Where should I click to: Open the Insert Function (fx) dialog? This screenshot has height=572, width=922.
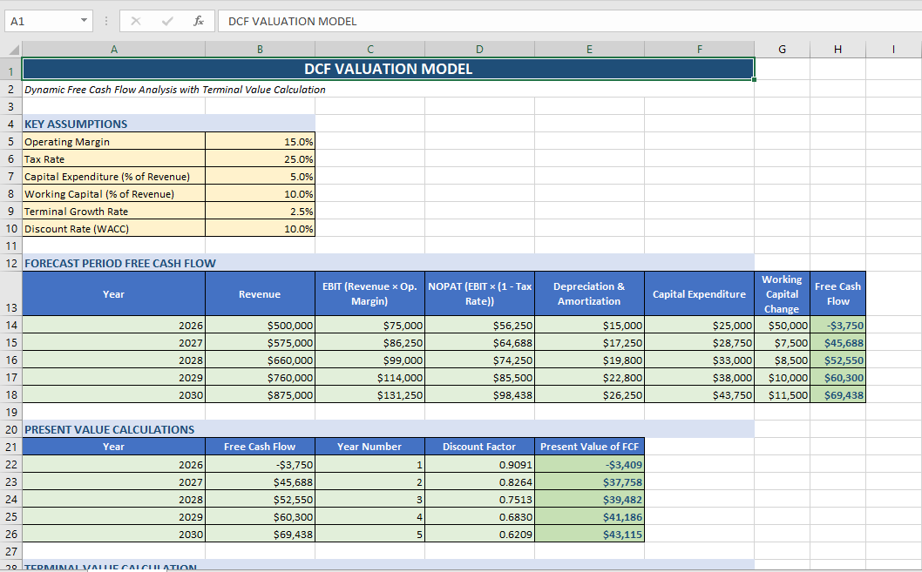(x=199, y=21)
